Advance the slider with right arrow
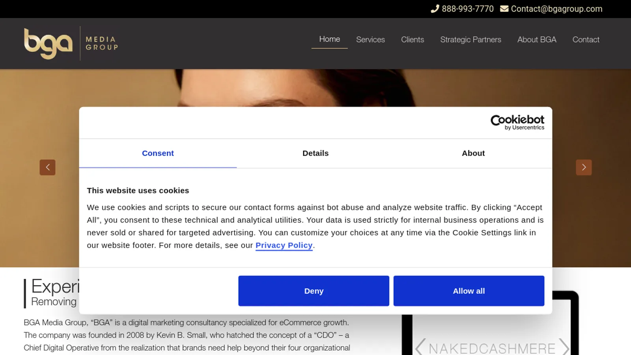 pyautogui.click(x=584, y=167)
